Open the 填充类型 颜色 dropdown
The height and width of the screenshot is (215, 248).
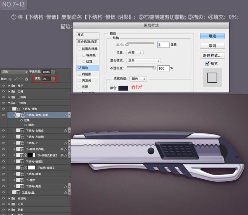[138, 79]
